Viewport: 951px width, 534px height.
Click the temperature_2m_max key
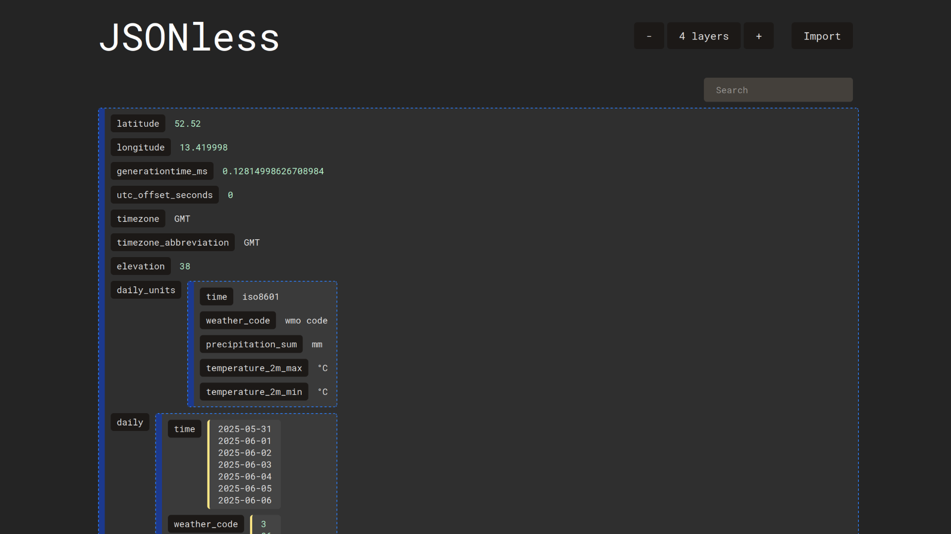point(254,368)
